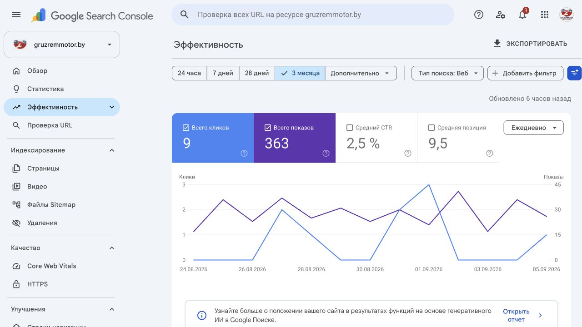The image size is (582, 327).
Task: Open the Google apps grid
Action: tap(545, 15)
